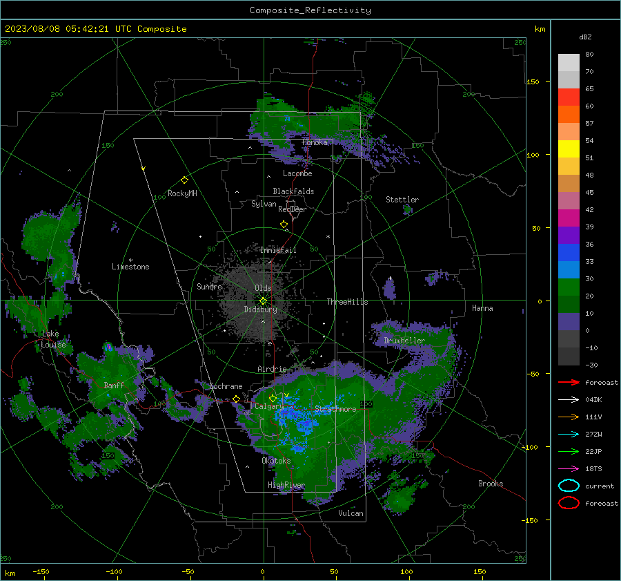This screenshot has width=621, height=581.
Task: Click the magenta 18TS arrow in legend
Action: point(569,469)
